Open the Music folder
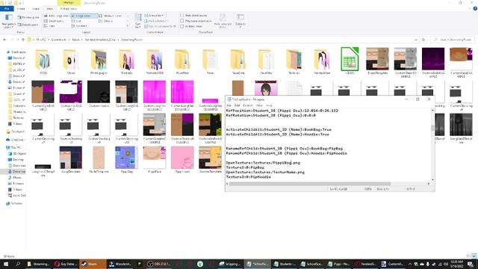 (71, 61)
